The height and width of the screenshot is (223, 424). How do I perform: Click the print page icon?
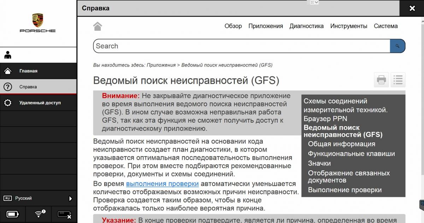(381, 80)
